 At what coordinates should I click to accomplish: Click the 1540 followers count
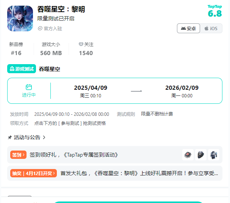point(86,53)
